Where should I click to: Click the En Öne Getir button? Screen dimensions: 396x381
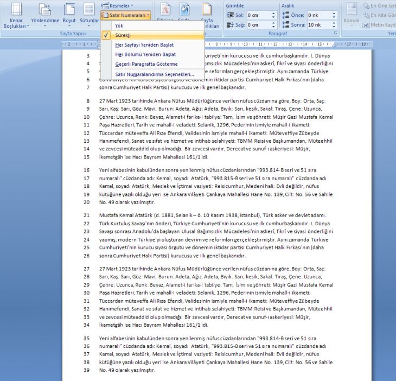[x=379, y=5]
